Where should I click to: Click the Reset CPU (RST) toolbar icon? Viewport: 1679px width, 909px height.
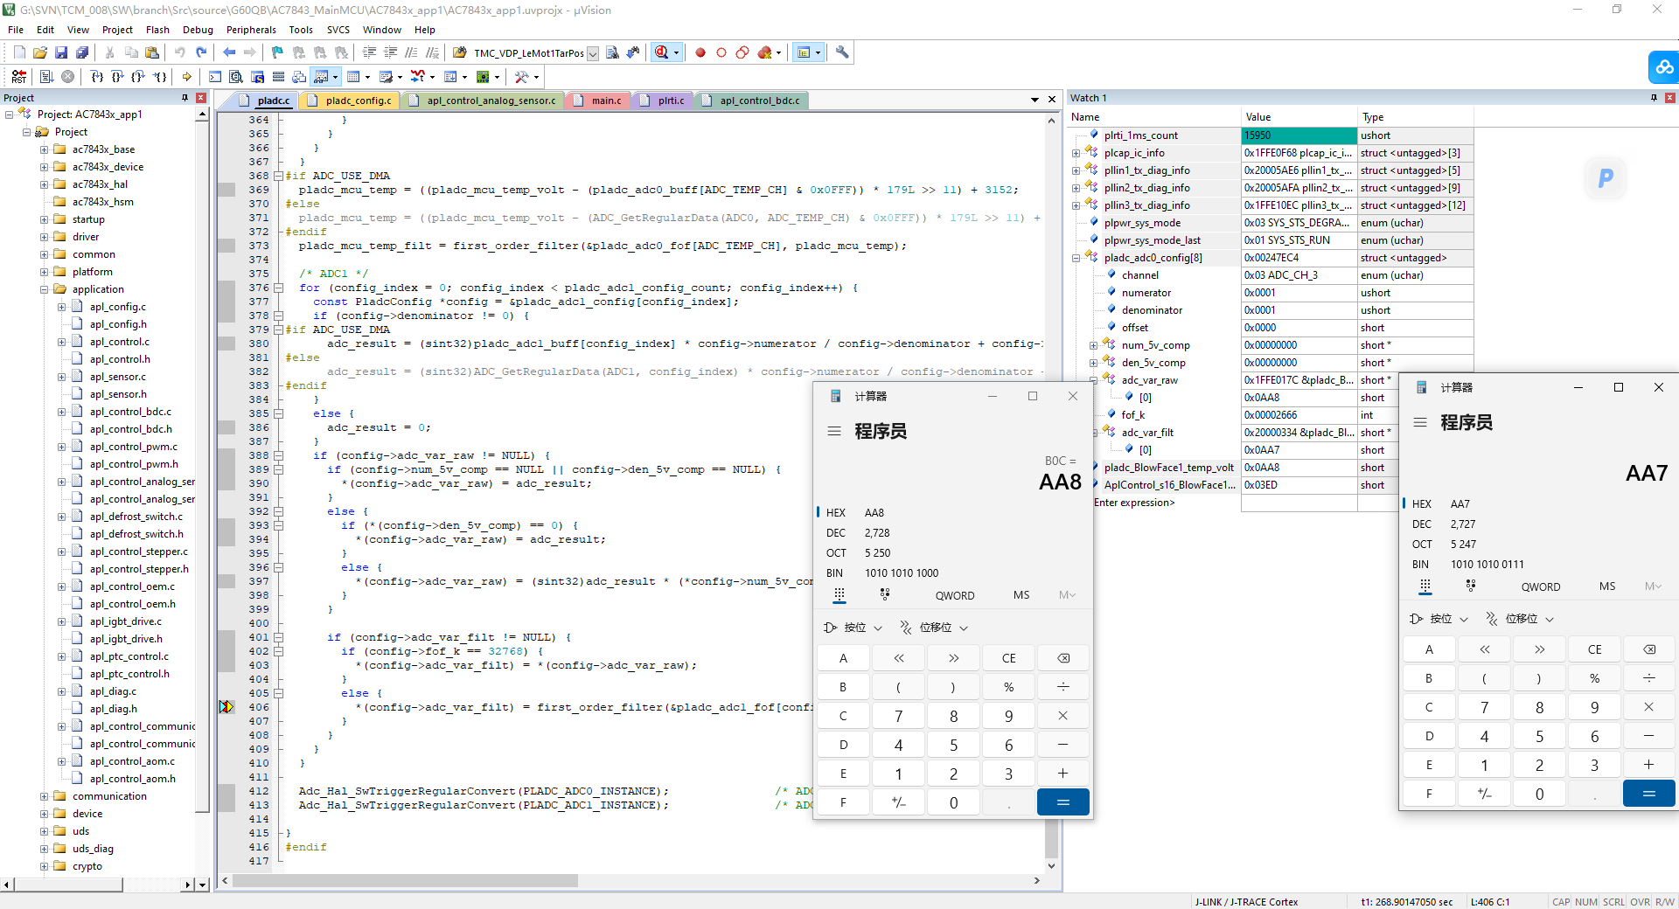click(18, 77)
